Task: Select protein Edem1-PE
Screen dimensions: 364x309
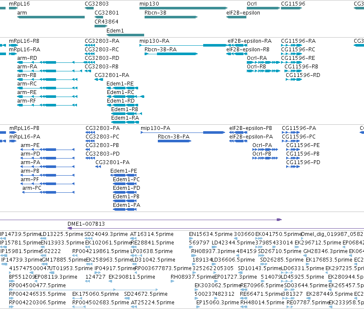Action: point(123,175)
